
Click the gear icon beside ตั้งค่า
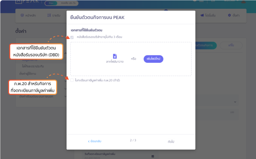[x=229, y=15]
